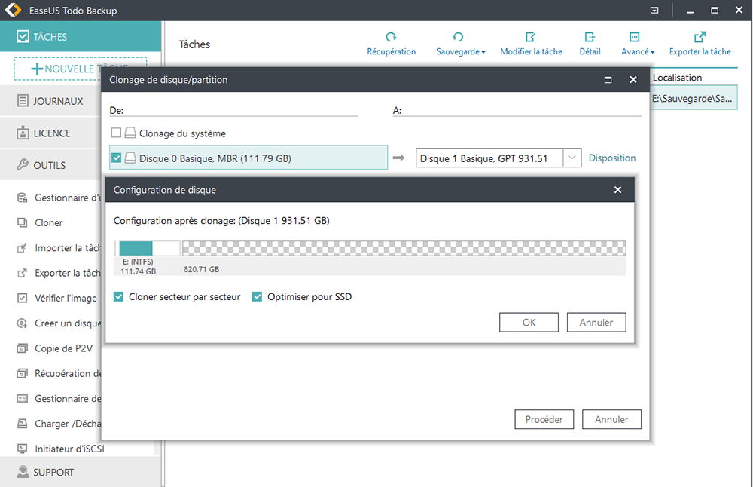The width and height of the screenshot is (753, 487).
Task: Click Annuler in the Clonage dialog
Action: click(611, 419)
